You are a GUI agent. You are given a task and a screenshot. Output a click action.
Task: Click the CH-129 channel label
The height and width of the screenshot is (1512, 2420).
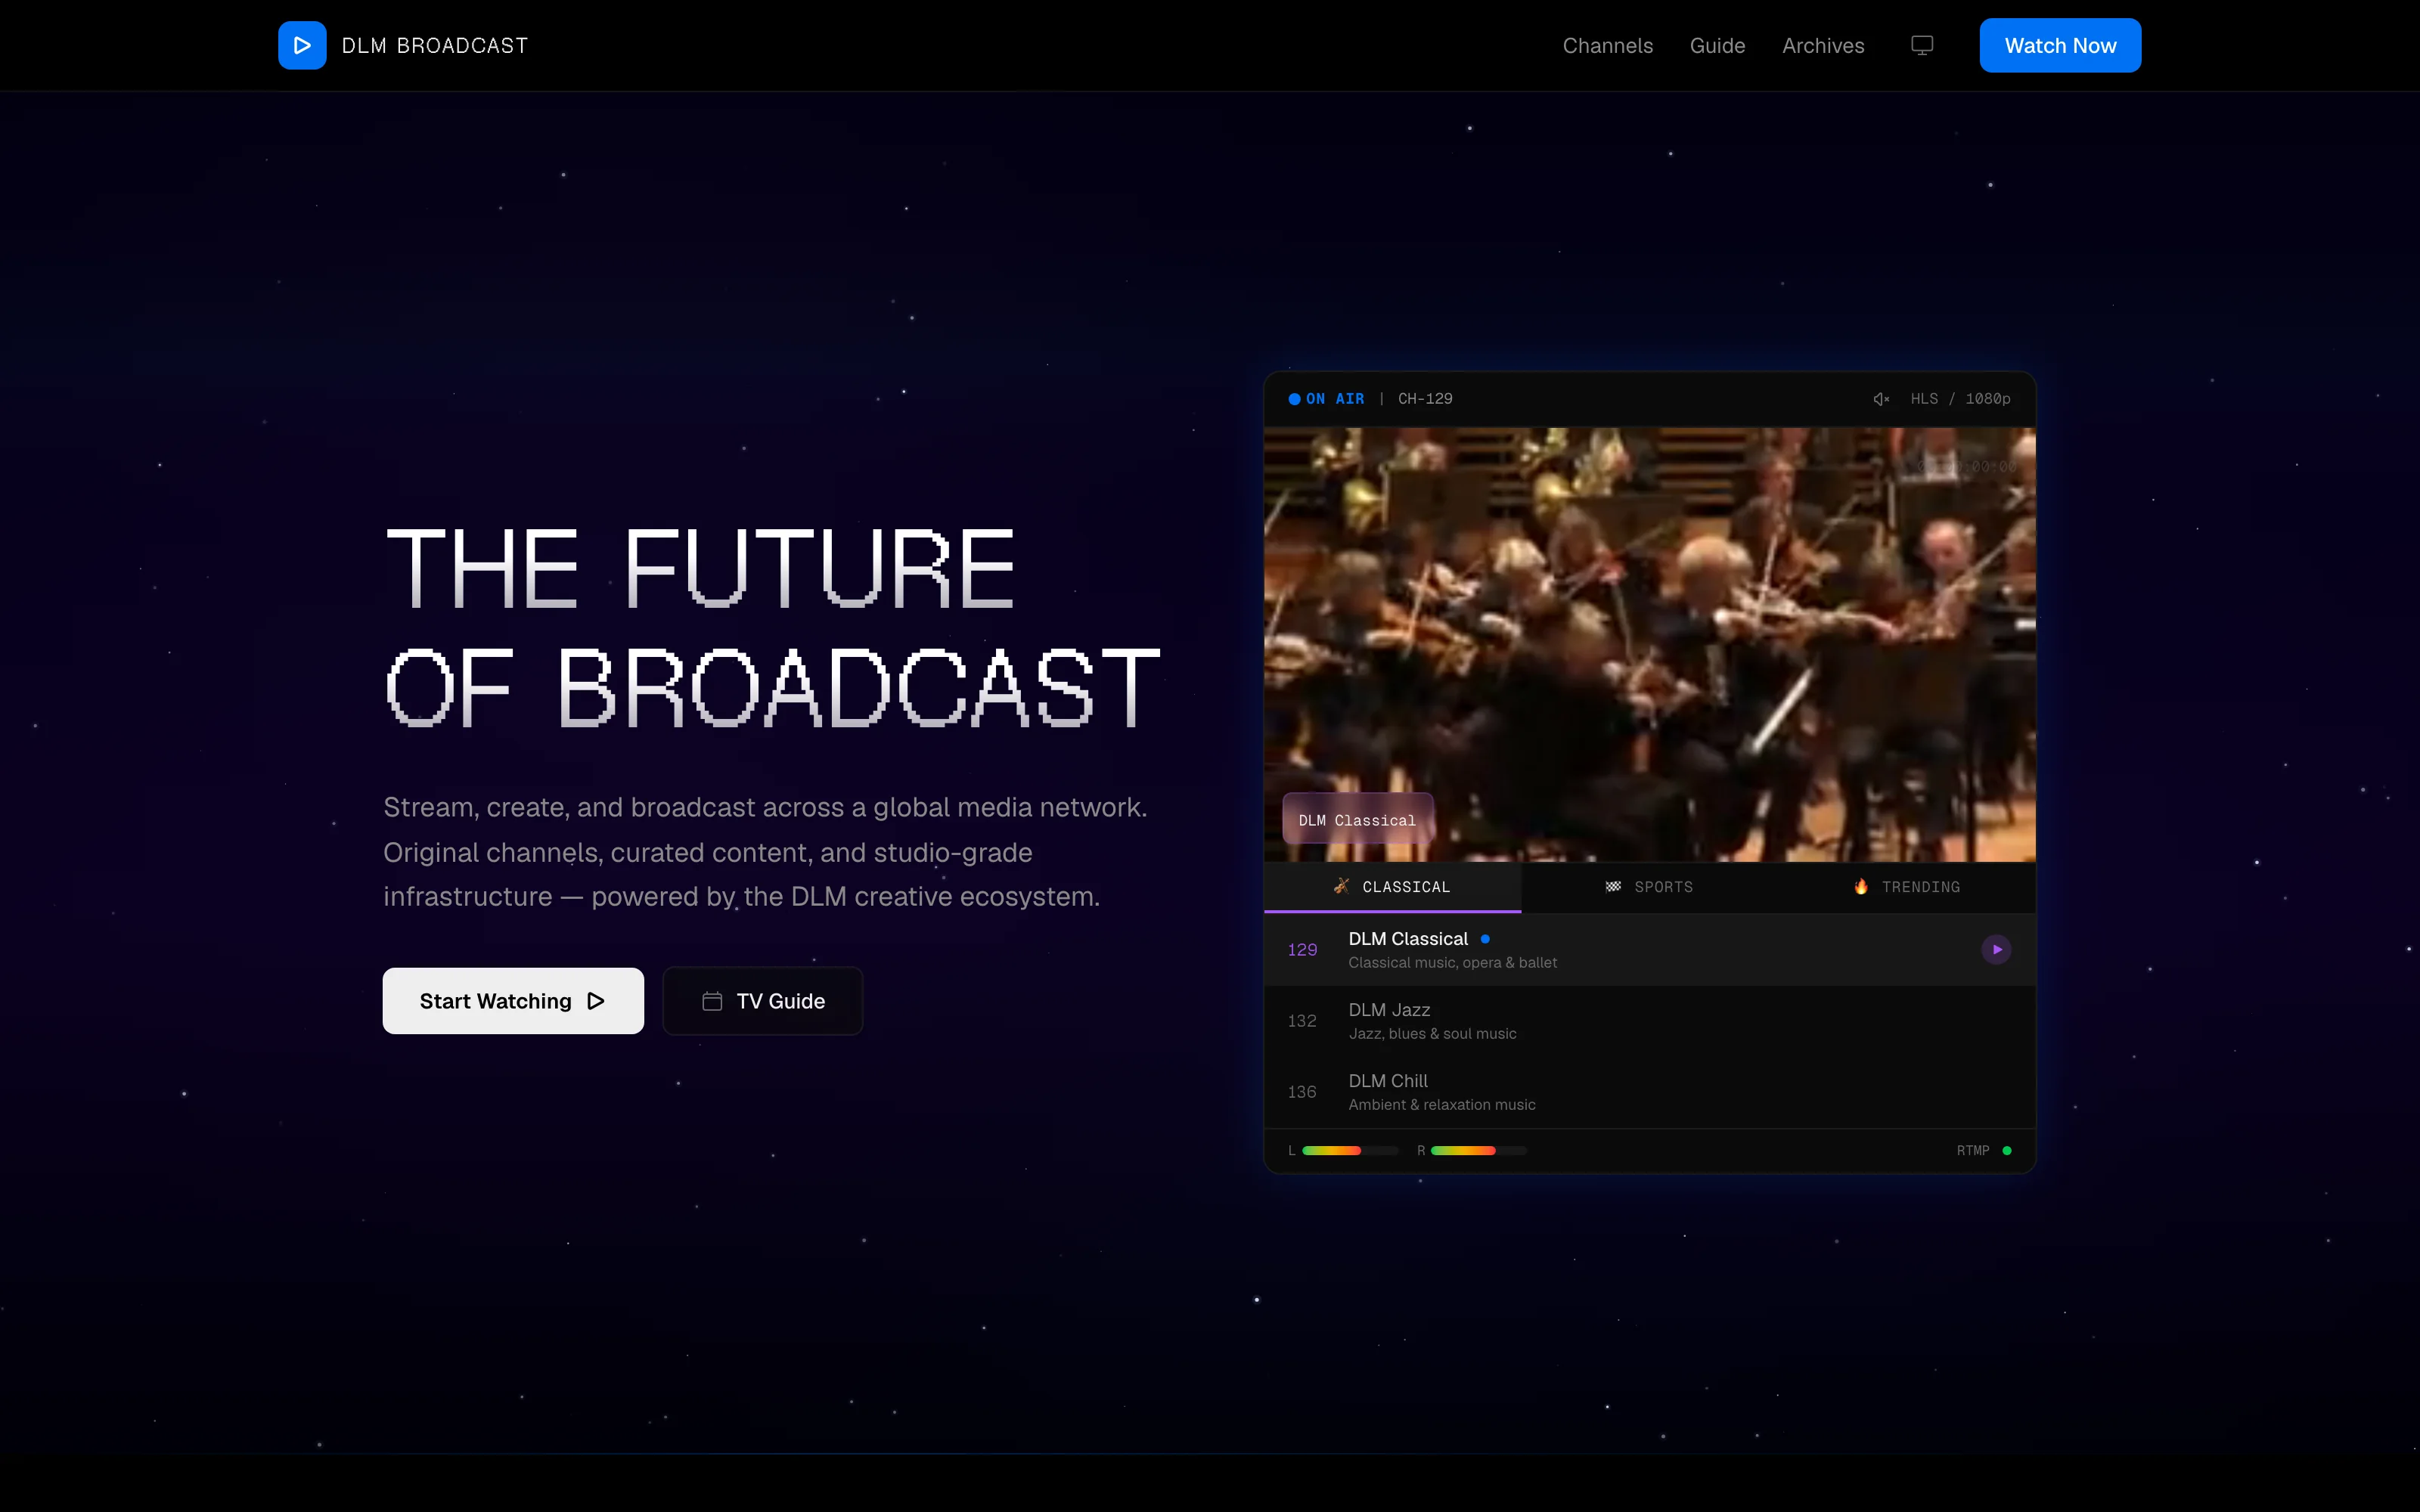(1425, 399)
